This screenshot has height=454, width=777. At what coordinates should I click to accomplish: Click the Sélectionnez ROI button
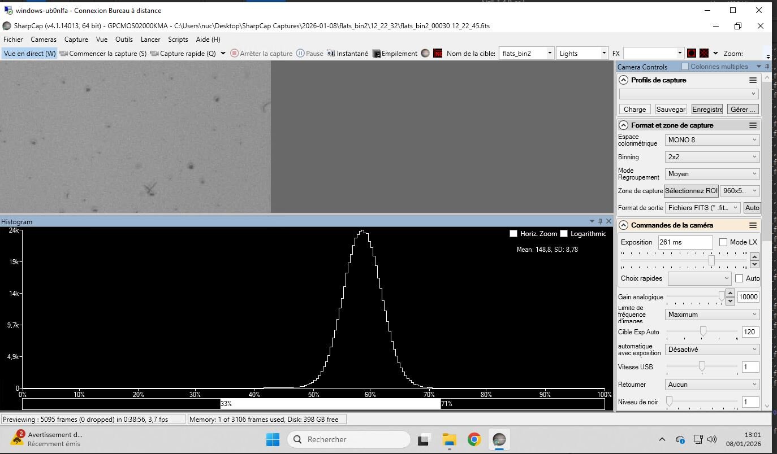click(691, 191)
